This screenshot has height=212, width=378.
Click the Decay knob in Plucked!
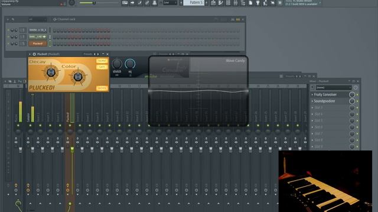pyautogui.click(x=51, y=72)
